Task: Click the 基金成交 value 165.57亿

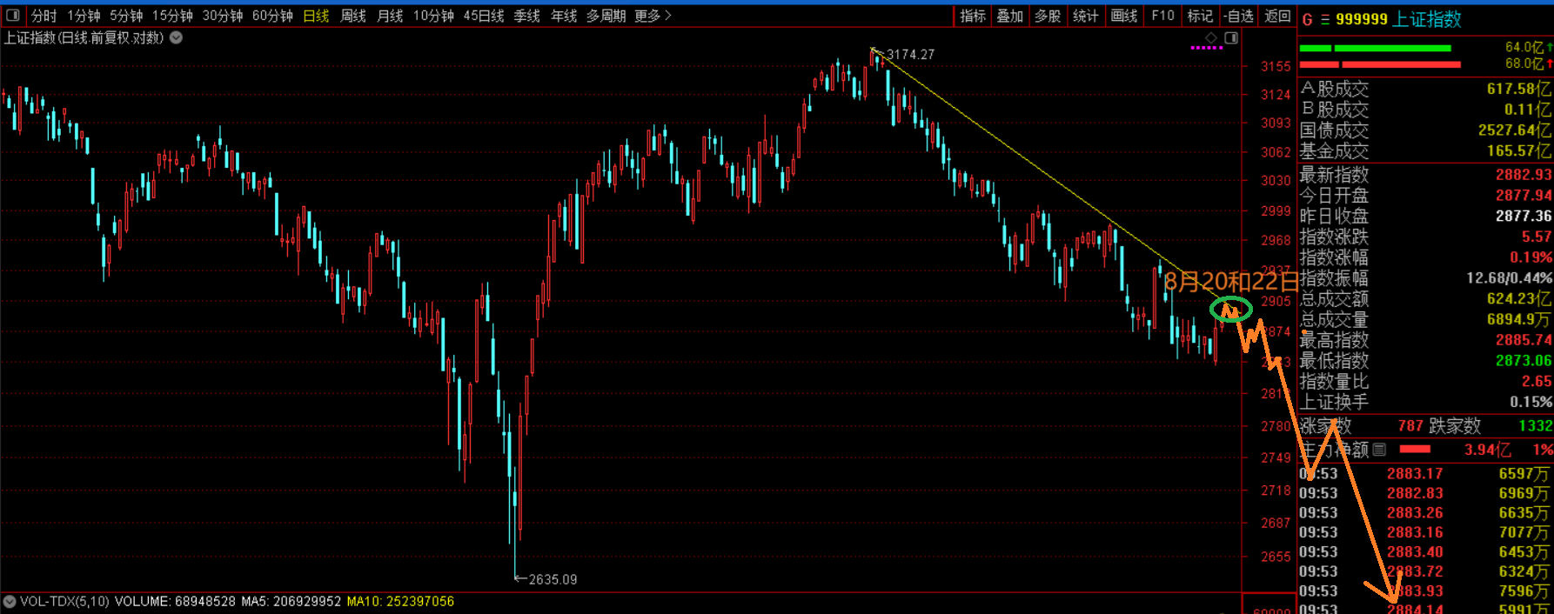Action: [x=1518, y=150]
